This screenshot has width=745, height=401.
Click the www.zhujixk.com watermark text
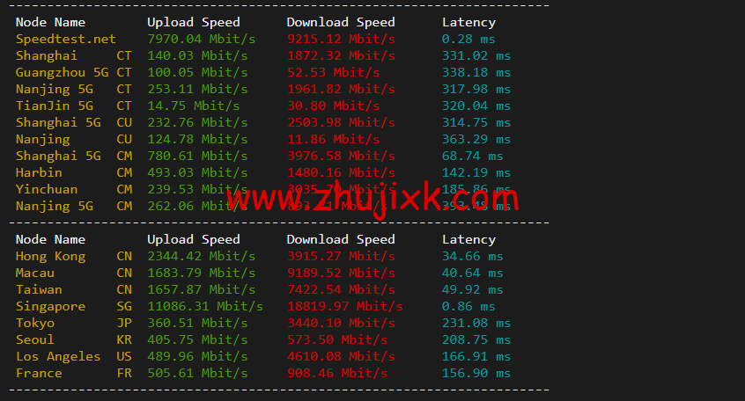[372, 199]
